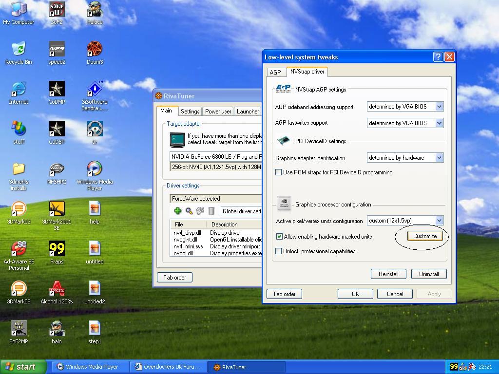This screenshot has height=374, width=499.
Task: Click the magnifier icon in Driver settings
Action: 189,211
